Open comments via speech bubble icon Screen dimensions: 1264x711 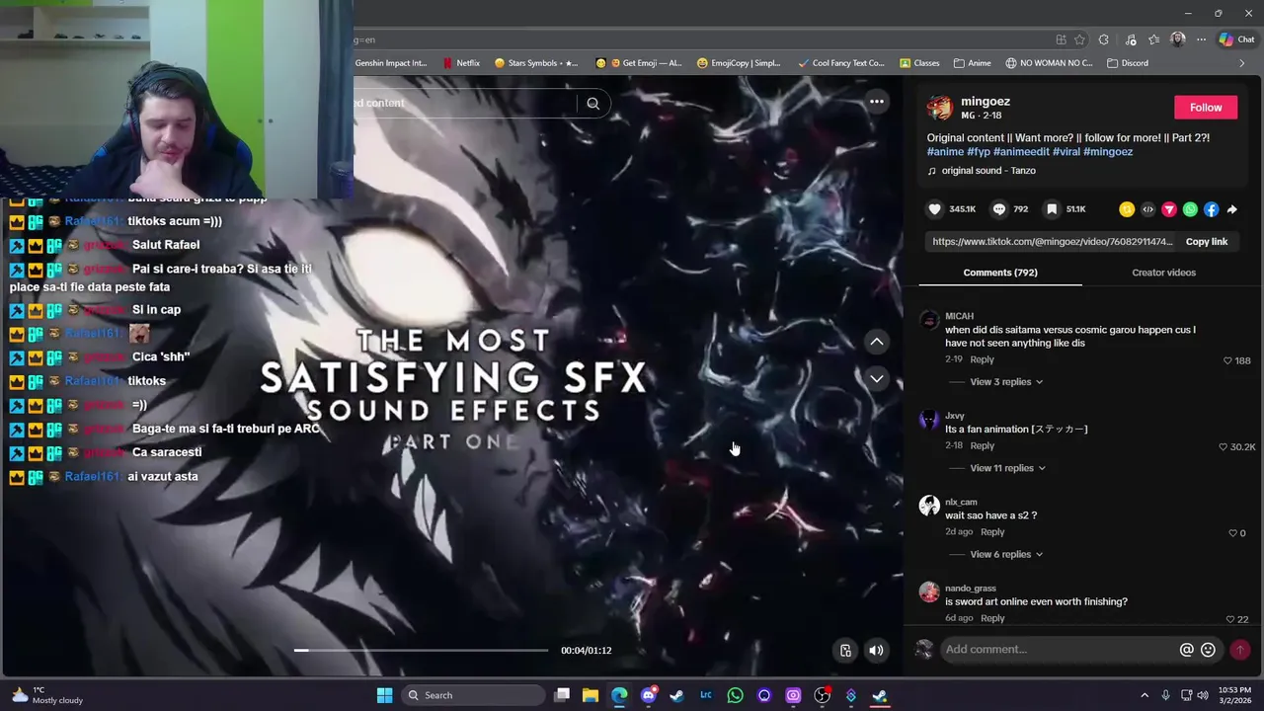coord(999,209)
